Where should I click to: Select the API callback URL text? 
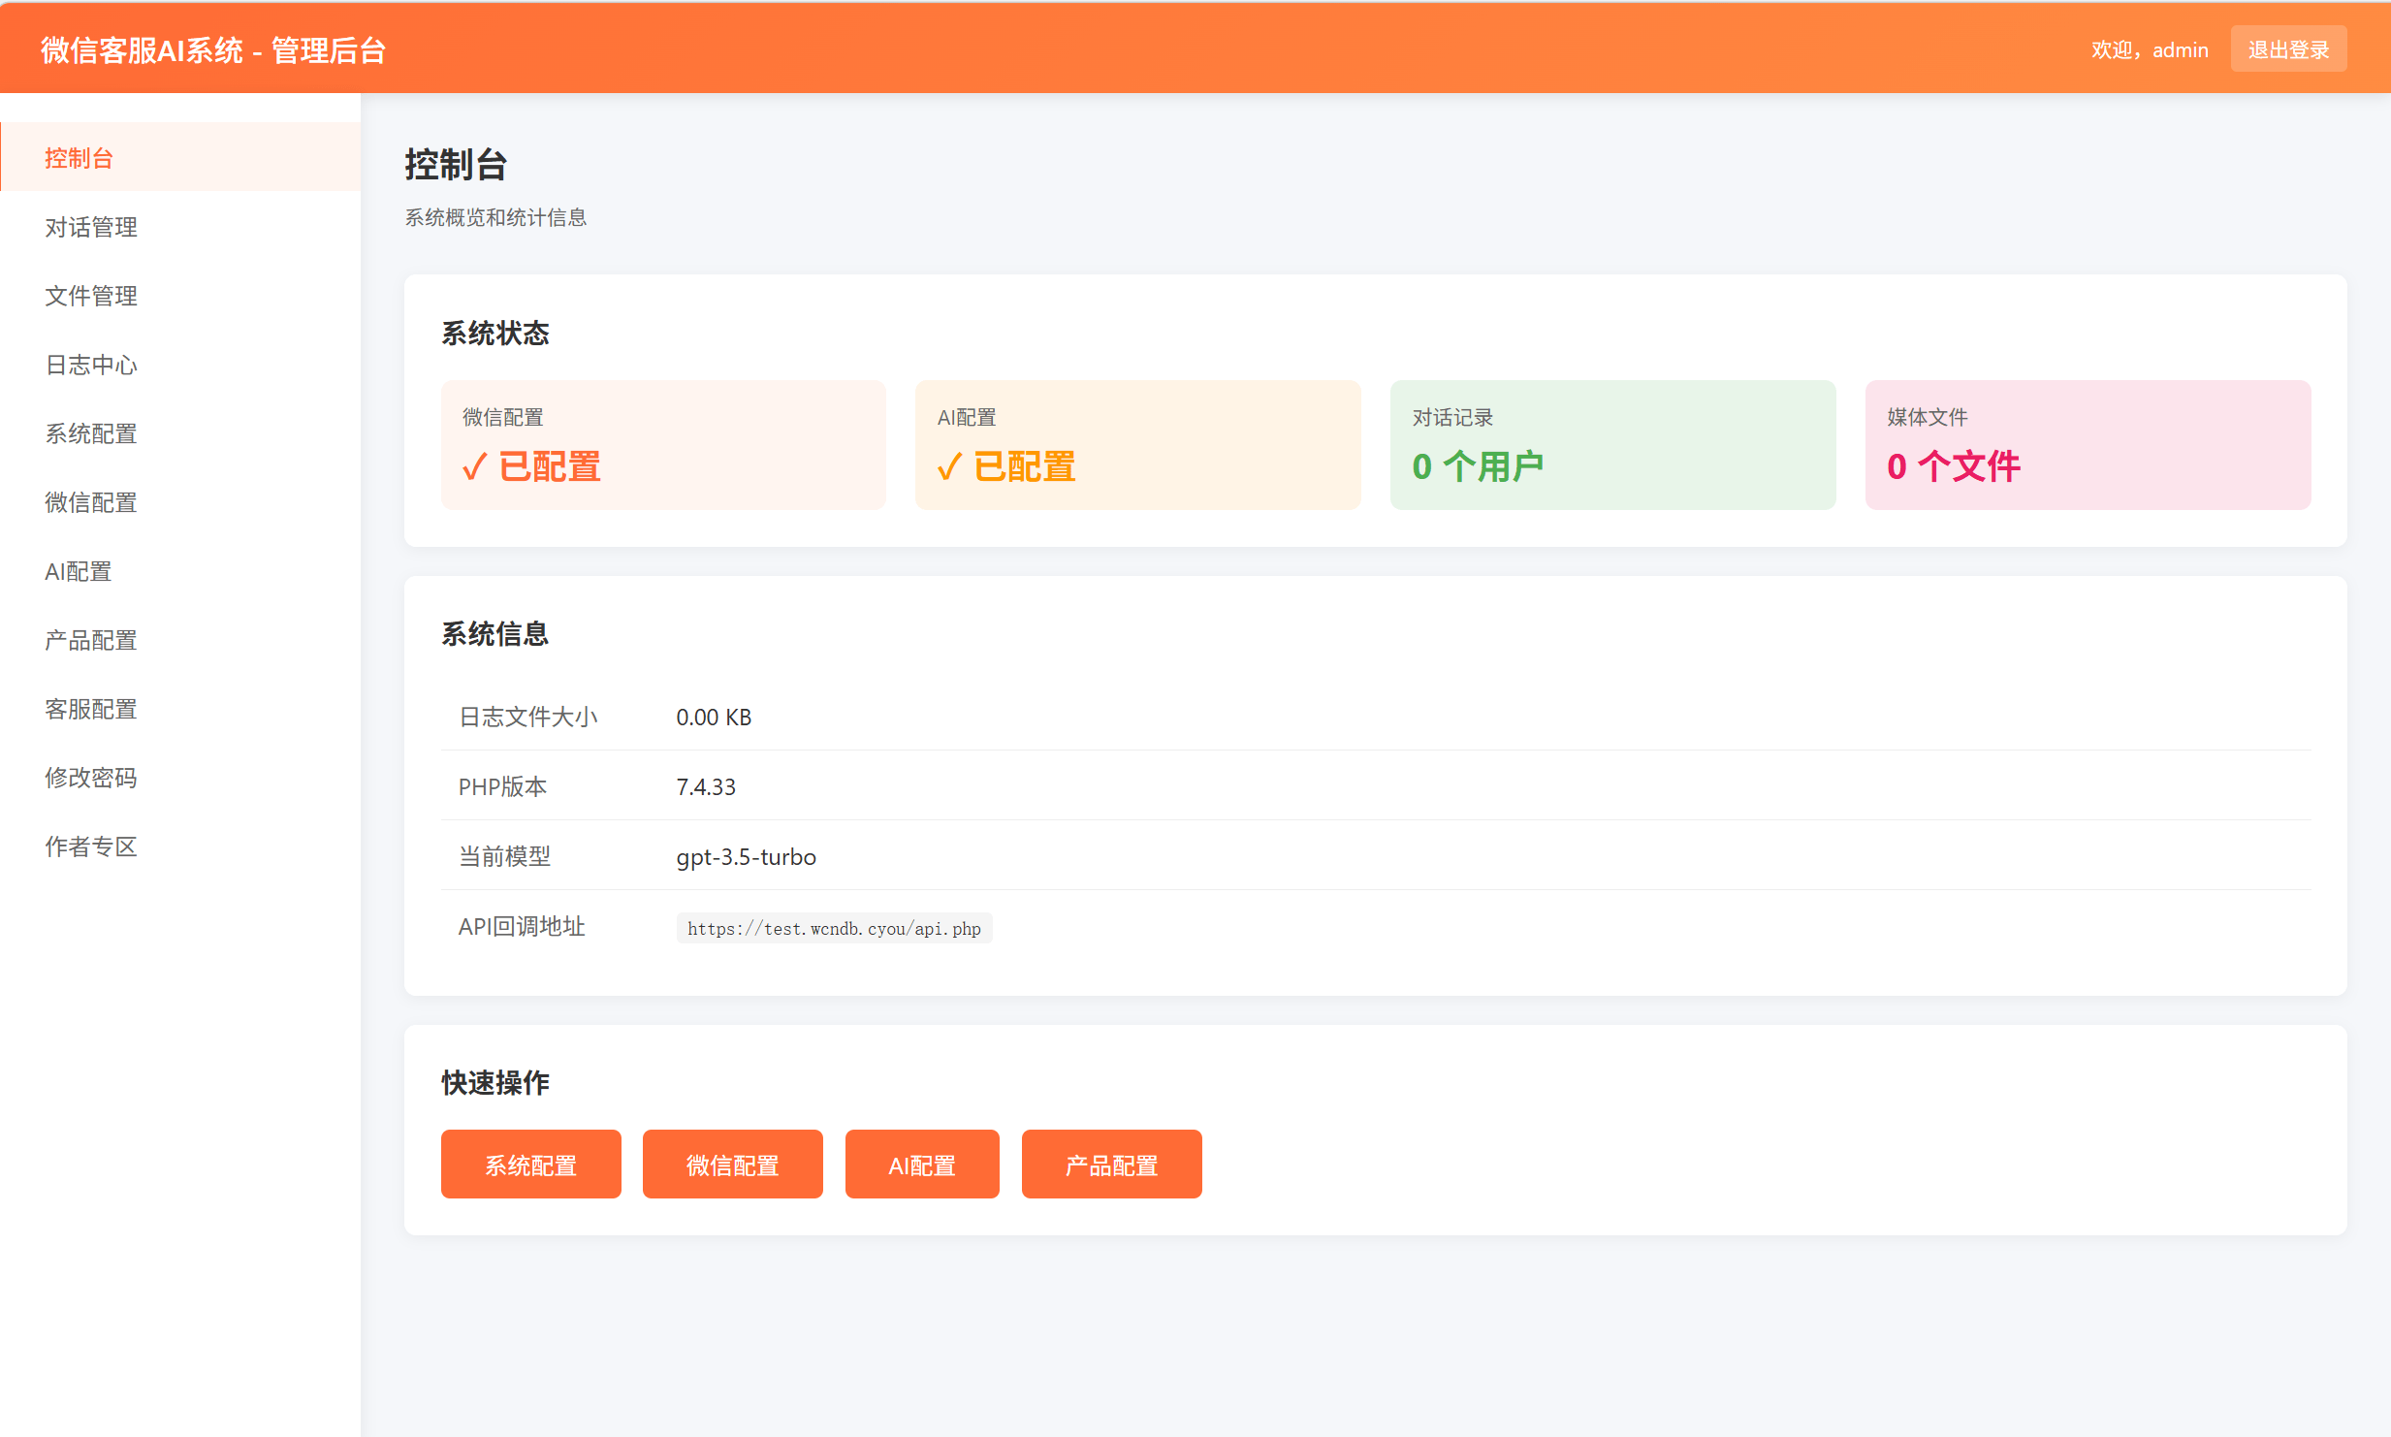(x=833, y=927)
